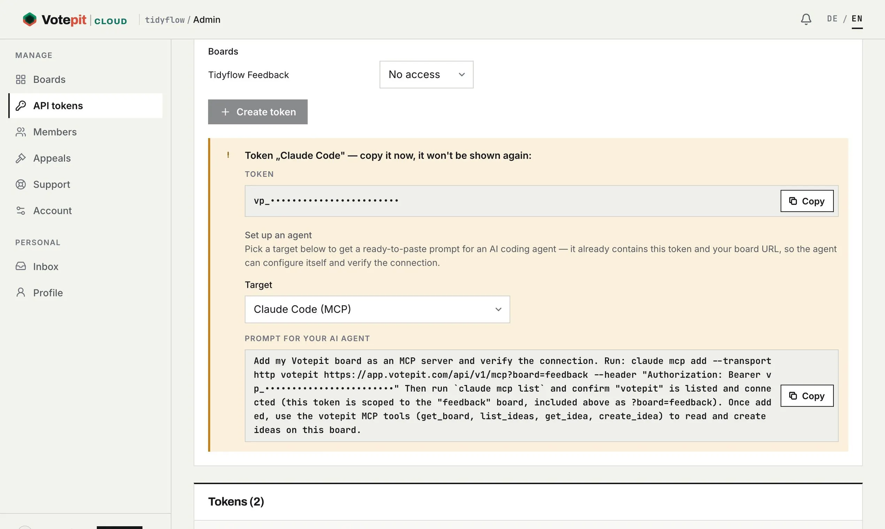Screen dimensions: 885x529
Task: Open Inbox in Personal section
Action: (x=86, y=266)
